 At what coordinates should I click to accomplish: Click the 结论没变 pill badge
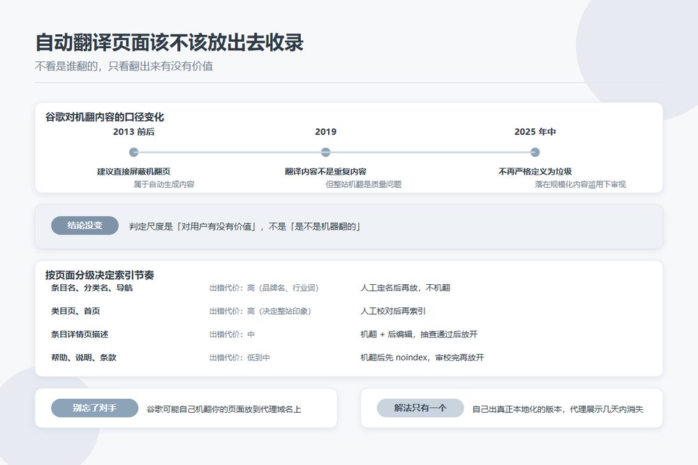(x=84, y=226)
